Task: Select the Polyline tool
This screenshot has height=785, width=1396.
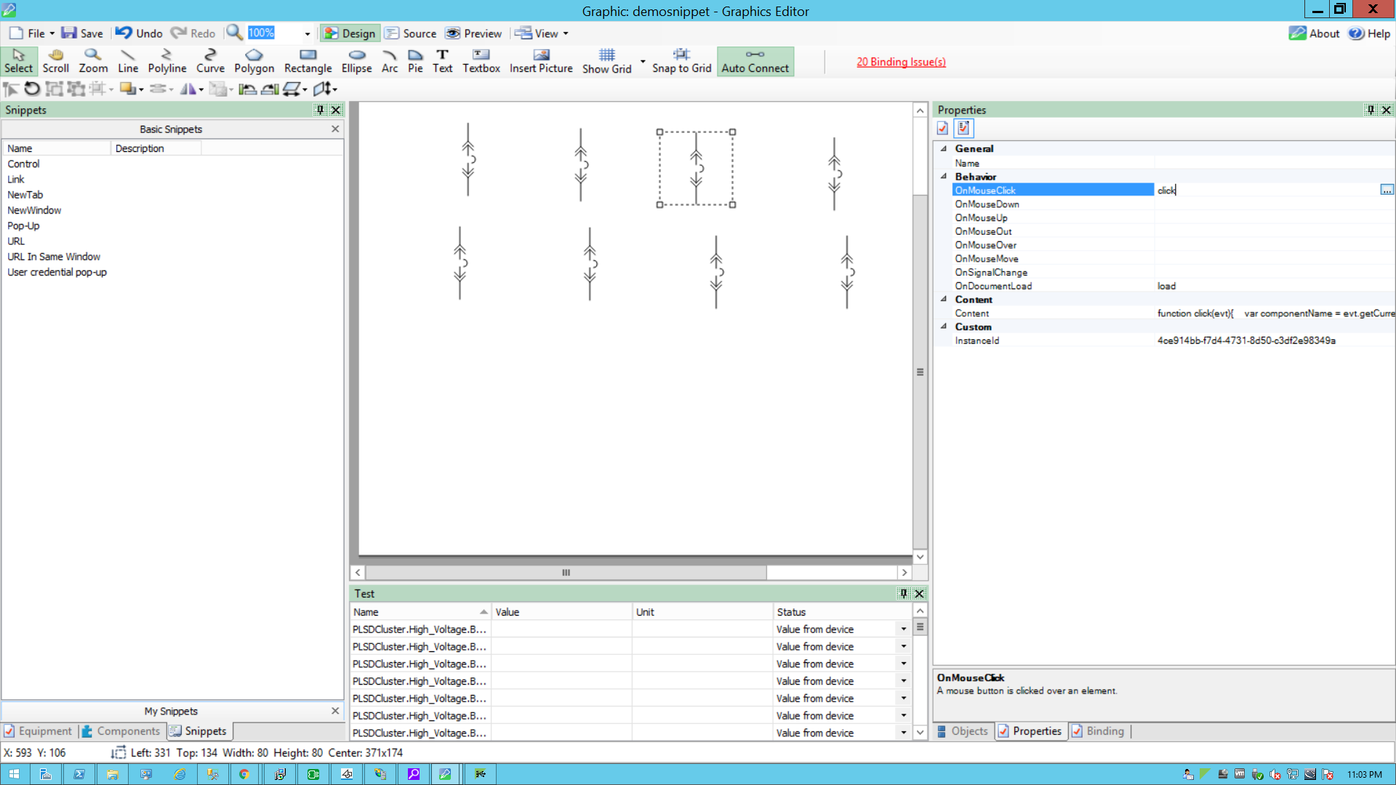Action: point(167,61)
